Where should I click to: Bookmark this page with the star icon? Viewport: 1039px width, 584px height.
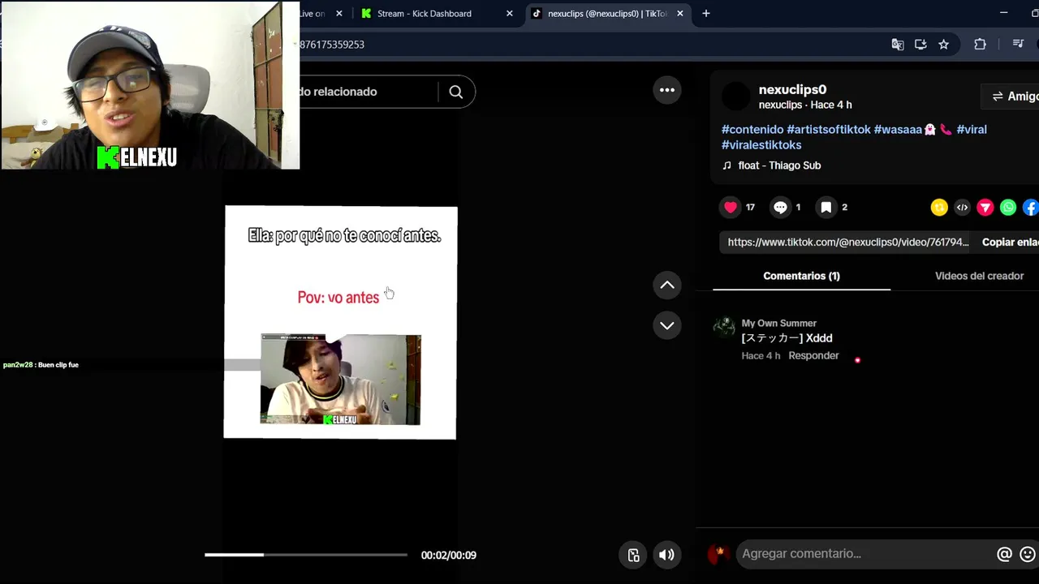point(943,45)
